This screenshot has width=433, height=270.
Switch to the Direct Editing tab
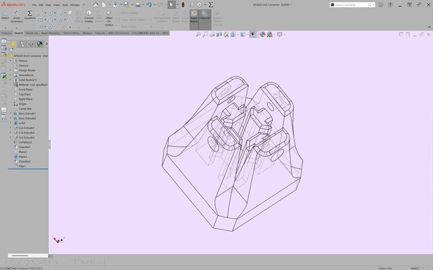[x=72, y=32]
